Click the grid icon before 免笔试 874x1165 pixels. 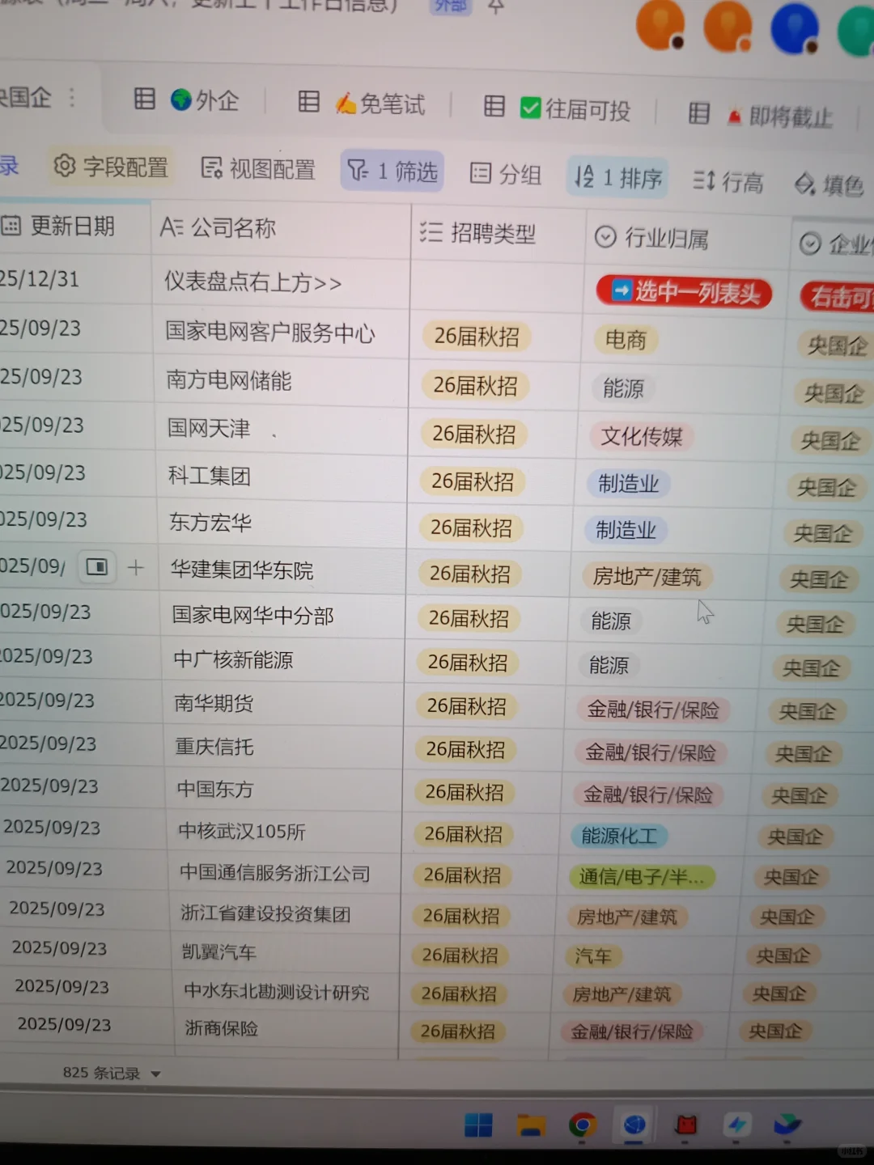pos(308,101)
